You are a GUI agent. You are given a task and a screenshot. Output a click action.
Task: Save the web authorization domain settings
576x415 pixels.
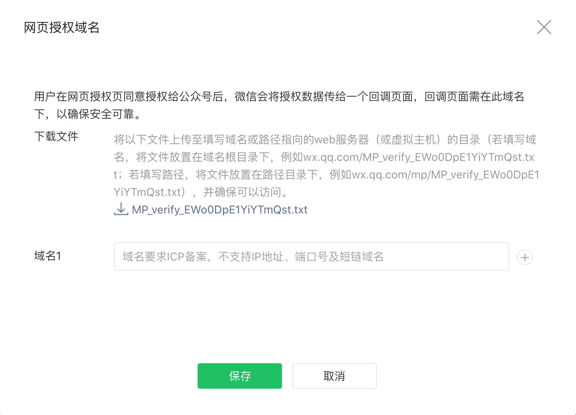click(239, 376)
